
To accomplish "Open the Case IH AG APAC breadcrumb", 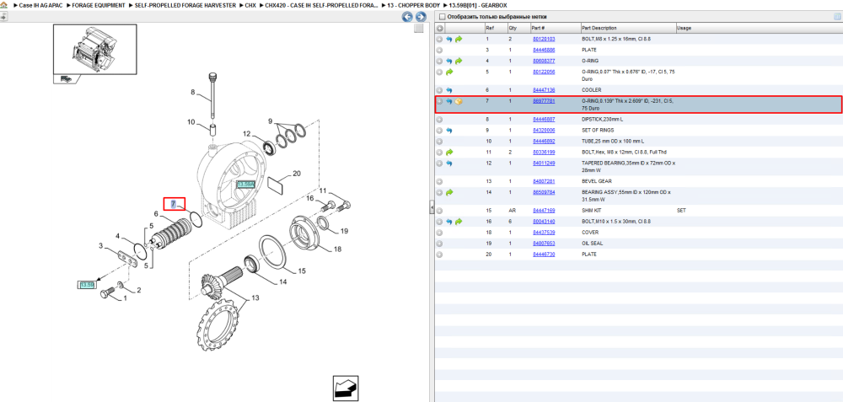I will 40,5.
